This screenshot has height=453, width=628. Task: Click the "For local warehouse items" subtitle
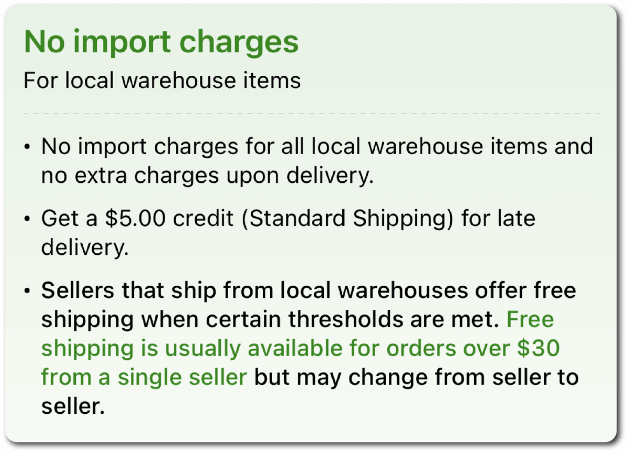click(162, 81)
